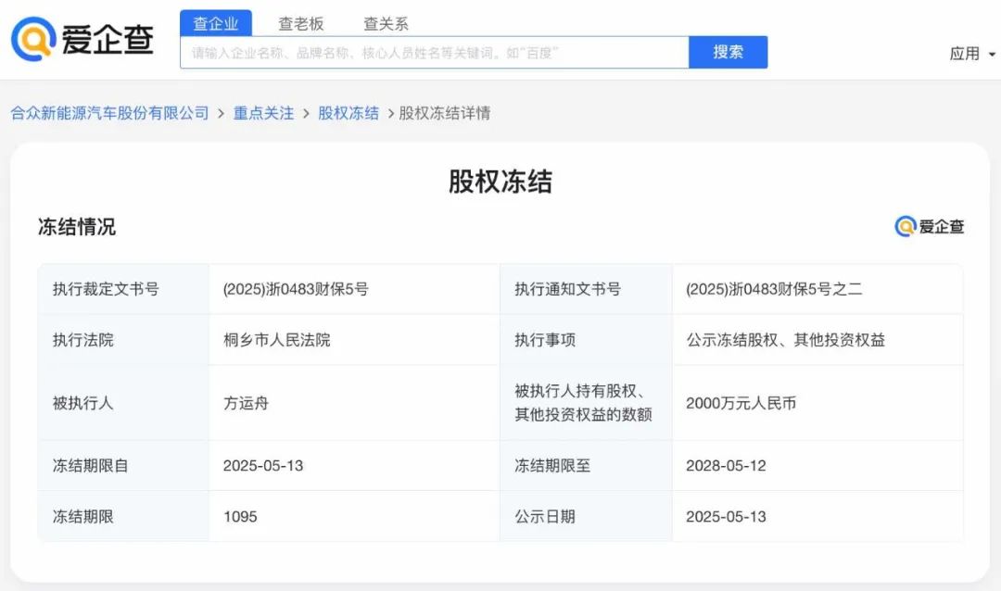The width and height of the screenshot is (1001, 591).
Task: Open 合众新能源汽车股份有限公司 breadcrumb link
Action: pos(109,113)
